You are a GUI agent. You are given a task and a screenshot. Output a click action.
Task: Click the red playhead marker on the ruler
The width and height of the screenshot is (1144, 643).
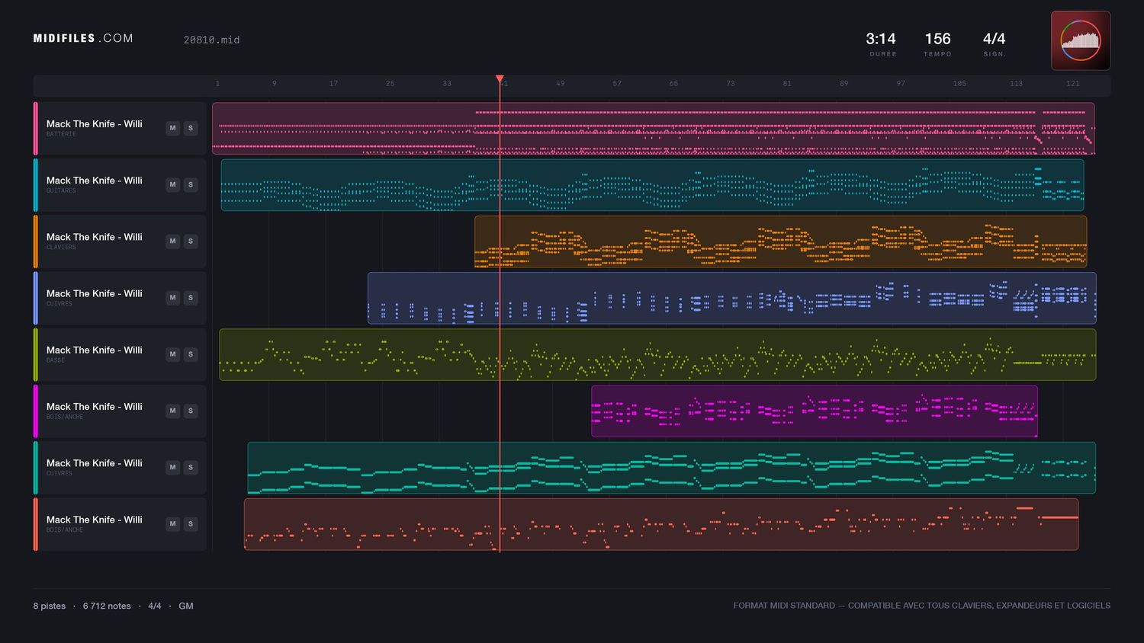500,79
